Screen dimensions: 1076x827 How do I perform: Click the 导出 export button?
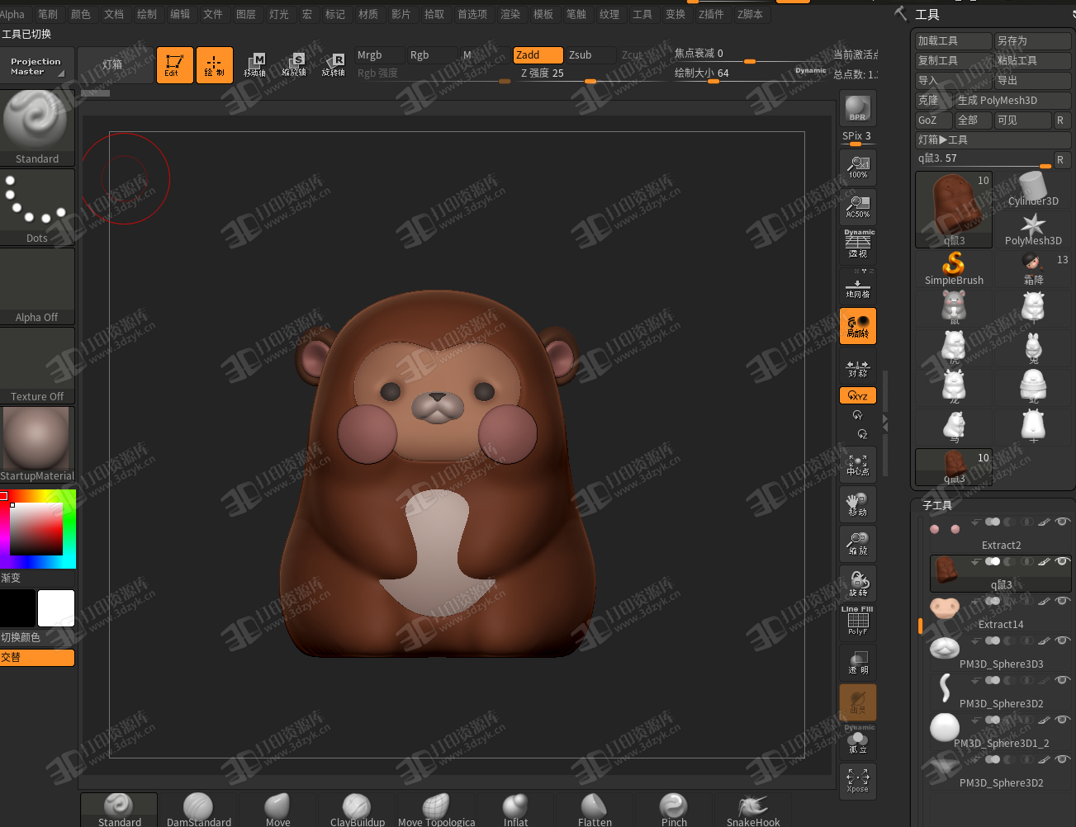click(1033, 80)
